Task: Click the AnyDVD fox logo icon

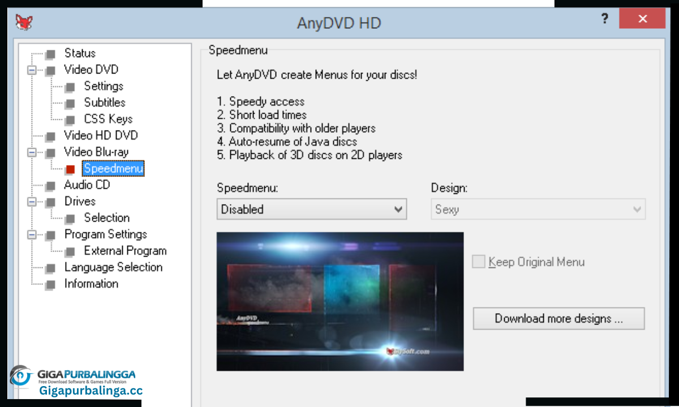Action: (x=24, y=23)
